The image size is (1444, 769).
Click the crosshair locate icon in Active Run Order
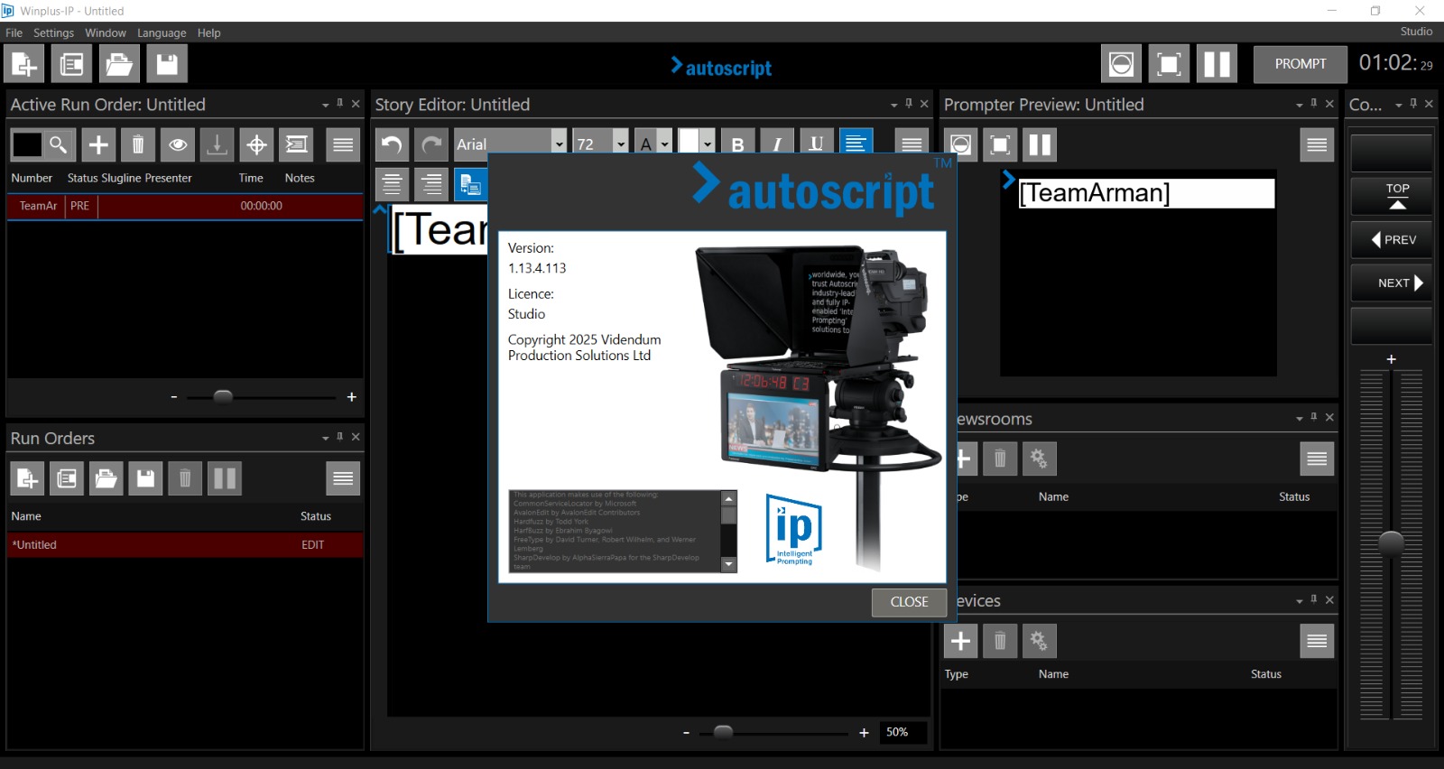pyautogui.click(x=256, y=144)
